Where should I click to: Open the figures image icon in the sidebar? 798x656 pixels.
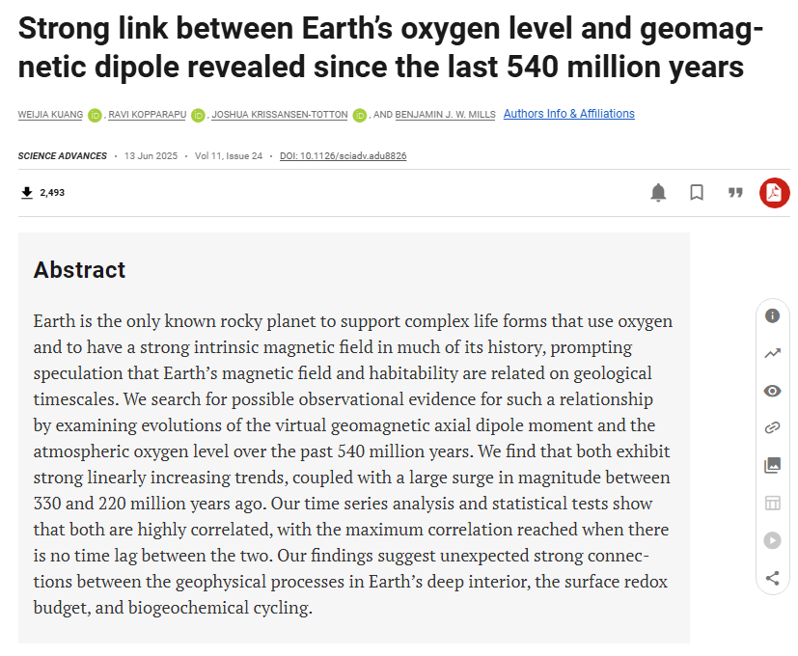(772, 465)
